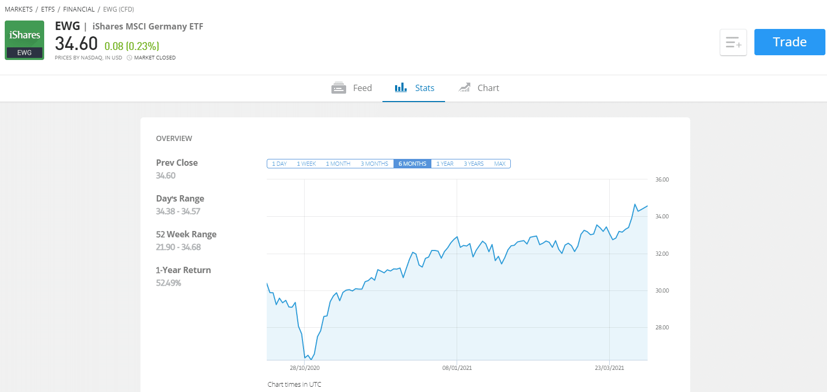Click the Feed newspaper icon
Image resolution: width=827 pixels, height=392 pixels.
point(339,88)
